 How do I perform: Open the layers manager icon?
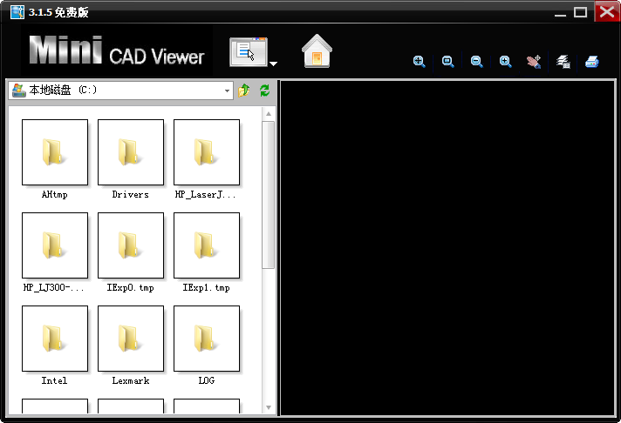tap(563, 62)
